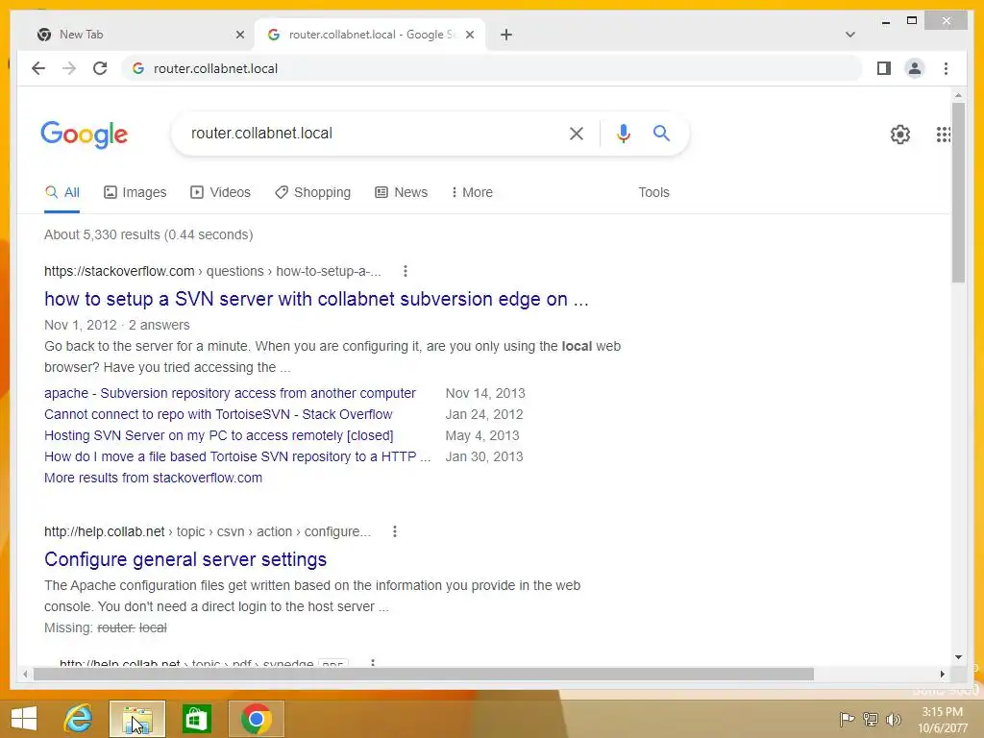Click Chrome icon in taskbar
The width and height of the screenshot is (984, 738).
256,719
